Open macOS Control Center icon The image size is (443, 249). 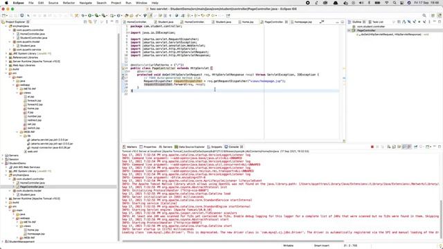pyautogui.click(x=401, y=3)
